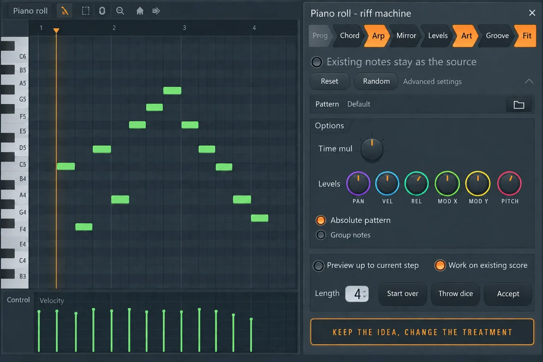The image size is (543, 362).
Task: Click the MOD Y level knob
Action: click(478, 183)
